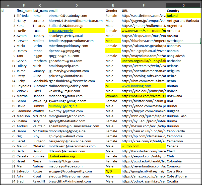This screenshot has height=185, width=202.
Task: Click the highlighted Woman gender cell
Action: (x=113, y=96)
